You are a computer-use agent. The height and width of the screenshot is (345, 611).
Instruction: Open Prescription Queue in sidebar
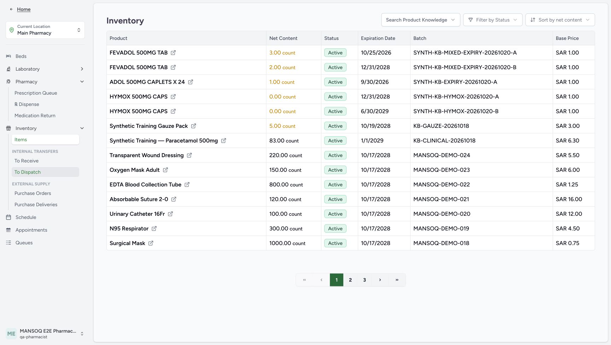pos(36,93)
